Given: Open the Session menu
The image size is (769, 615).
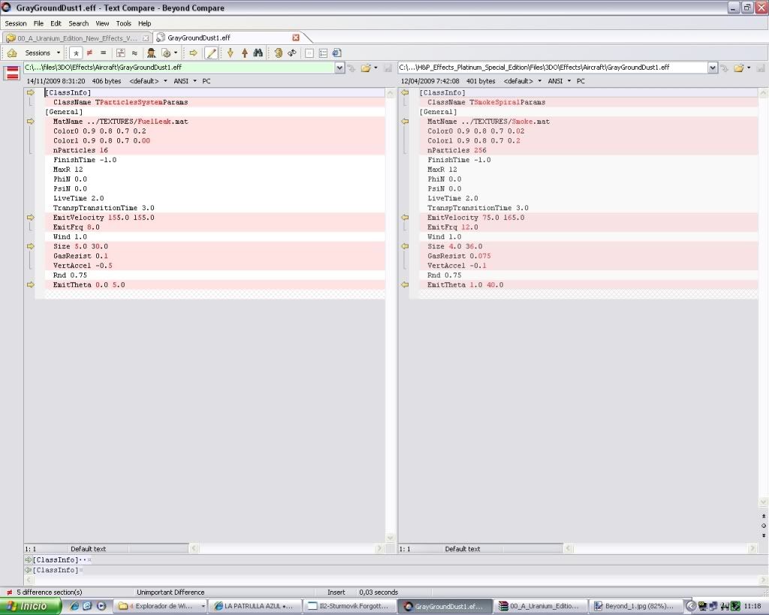Looking at the screenshot, I should 16,23.
